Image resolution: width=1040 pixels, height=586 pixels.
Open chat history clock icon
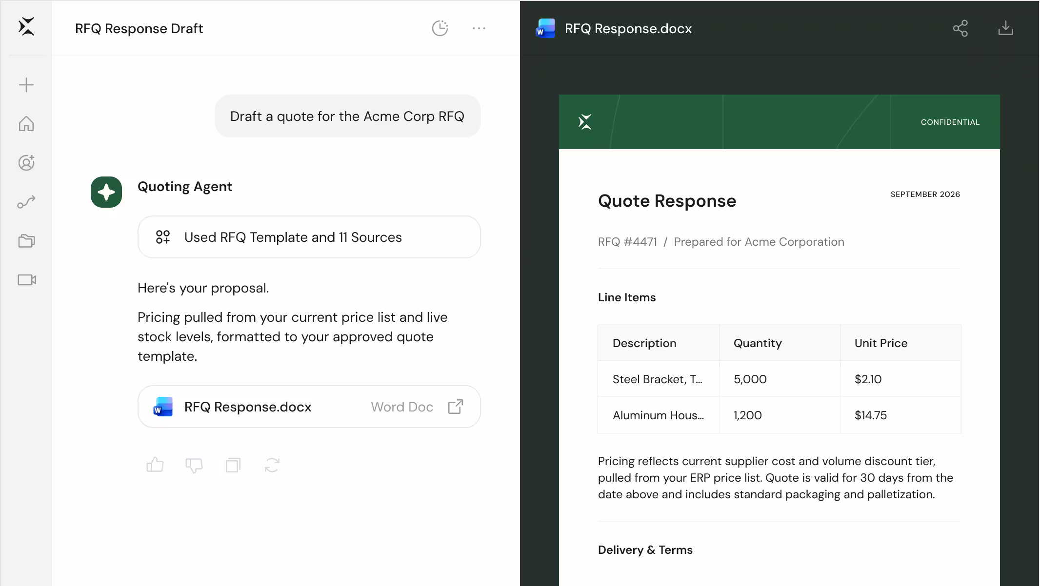[440, 28]
